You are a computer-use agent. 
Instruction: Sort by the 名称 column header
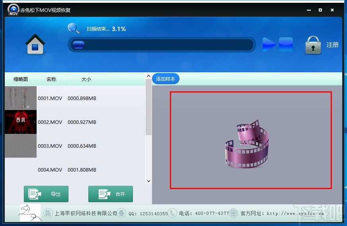tap(51, 79)
